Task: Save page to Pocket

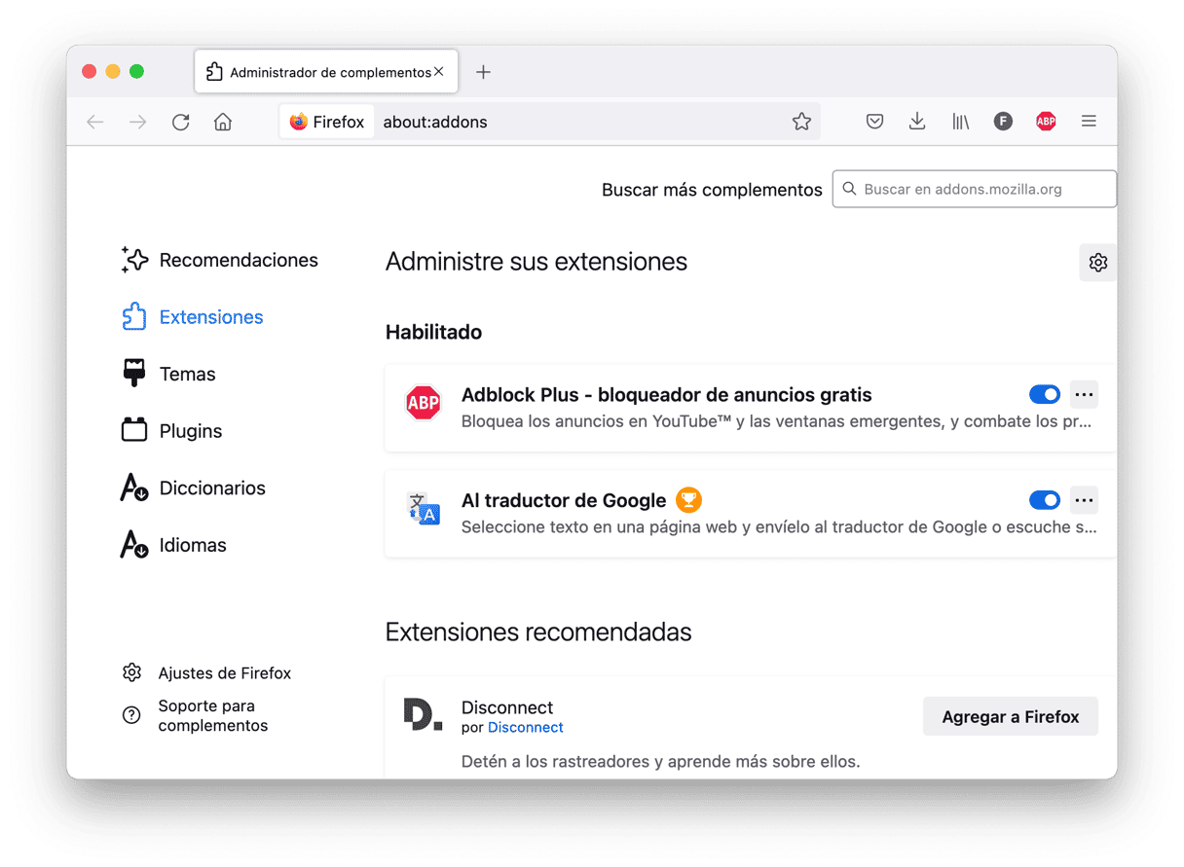Action: point(874,122)
